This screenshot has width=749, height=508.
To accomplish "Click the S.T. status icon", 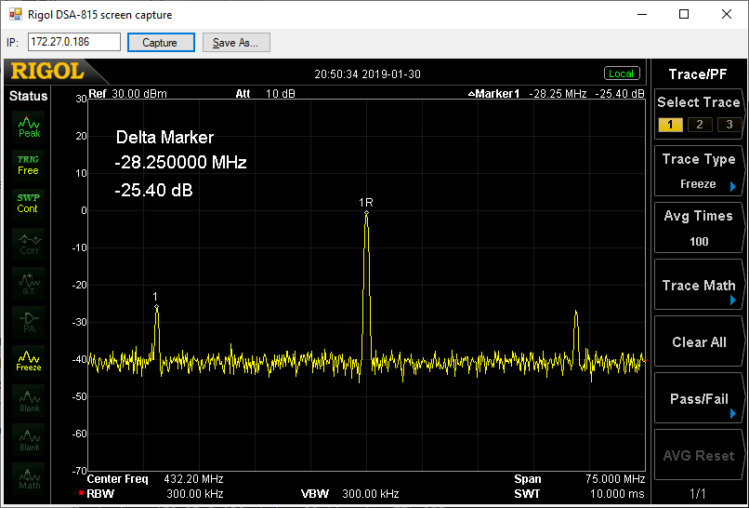I will coord(29,283).
